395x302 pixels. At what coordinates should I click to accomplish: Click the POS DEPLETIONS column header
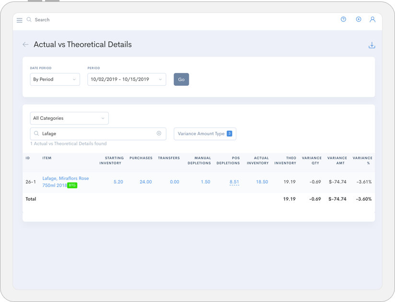228,161
